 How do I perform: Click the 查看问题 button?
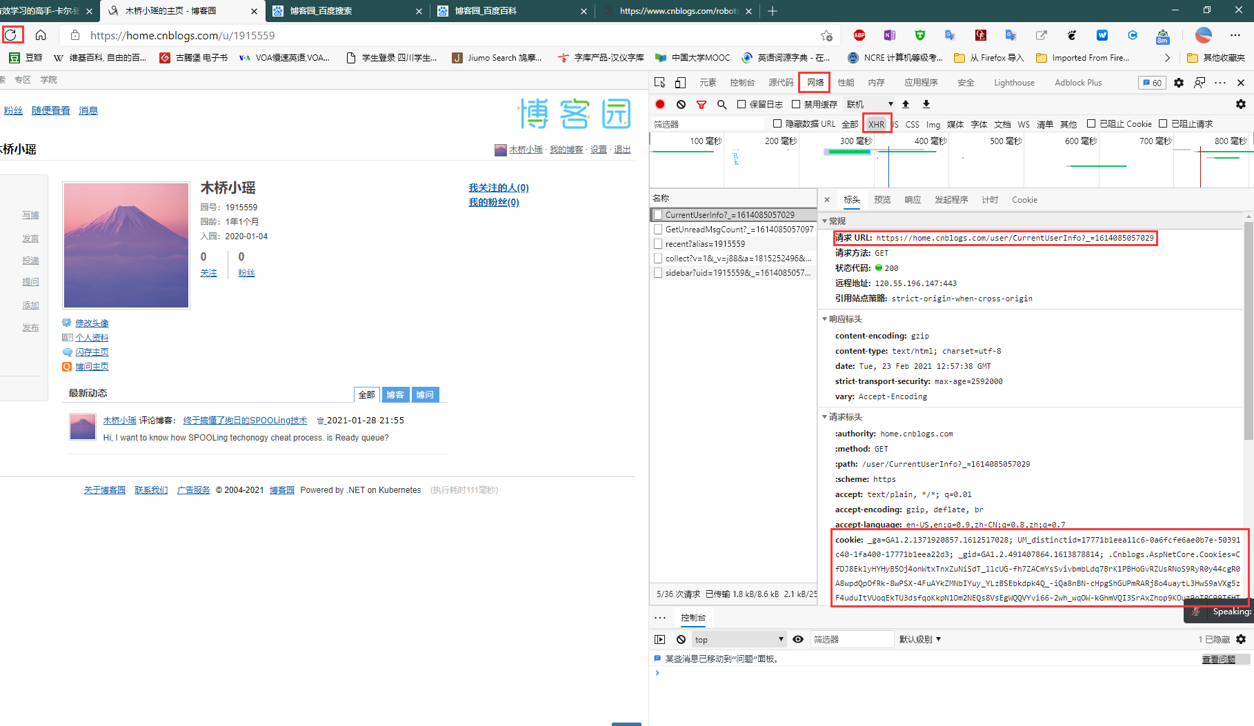tap(1218, 659)
